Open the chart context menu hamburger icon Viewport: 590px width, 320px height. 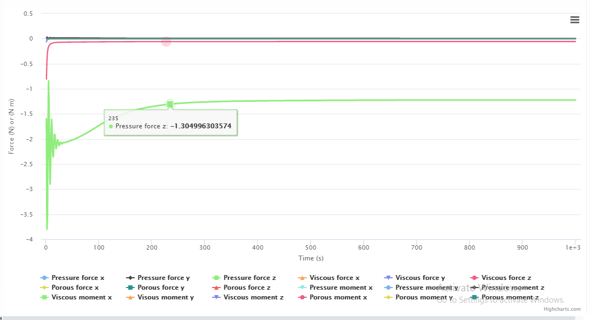(575, 20)
